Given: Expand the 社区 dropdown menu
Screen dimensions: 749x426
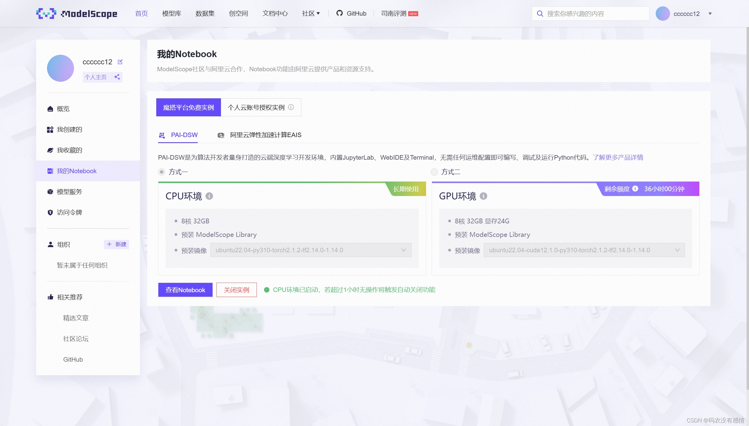Looking at the screenshot, I should [311, 14].
